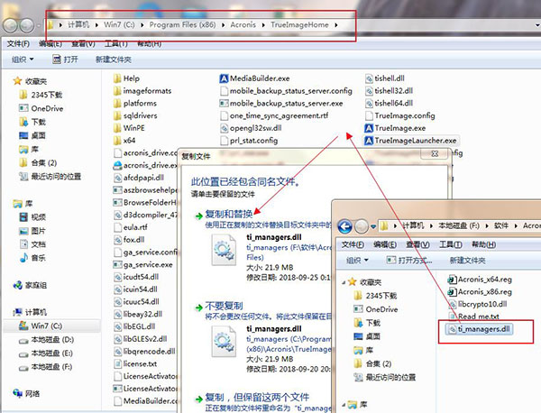Click 打开方式 in the front window toolbar
541x413 pixels.
click(409, 261)
